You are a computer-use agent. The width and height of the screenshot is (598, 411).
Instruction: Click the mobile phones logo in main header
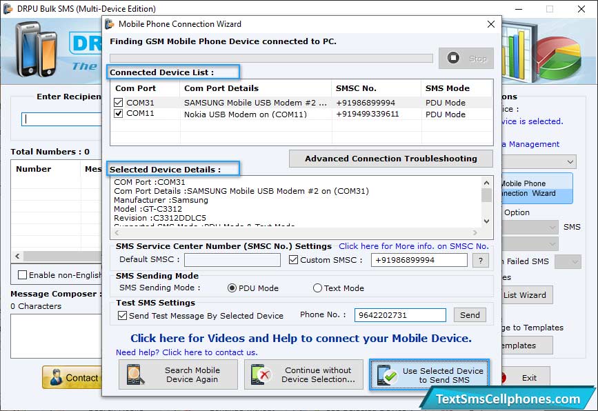[x=37, y=49]
